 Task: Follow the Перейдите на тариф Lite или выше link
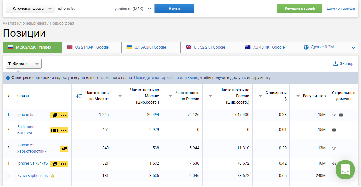(166, 78)
